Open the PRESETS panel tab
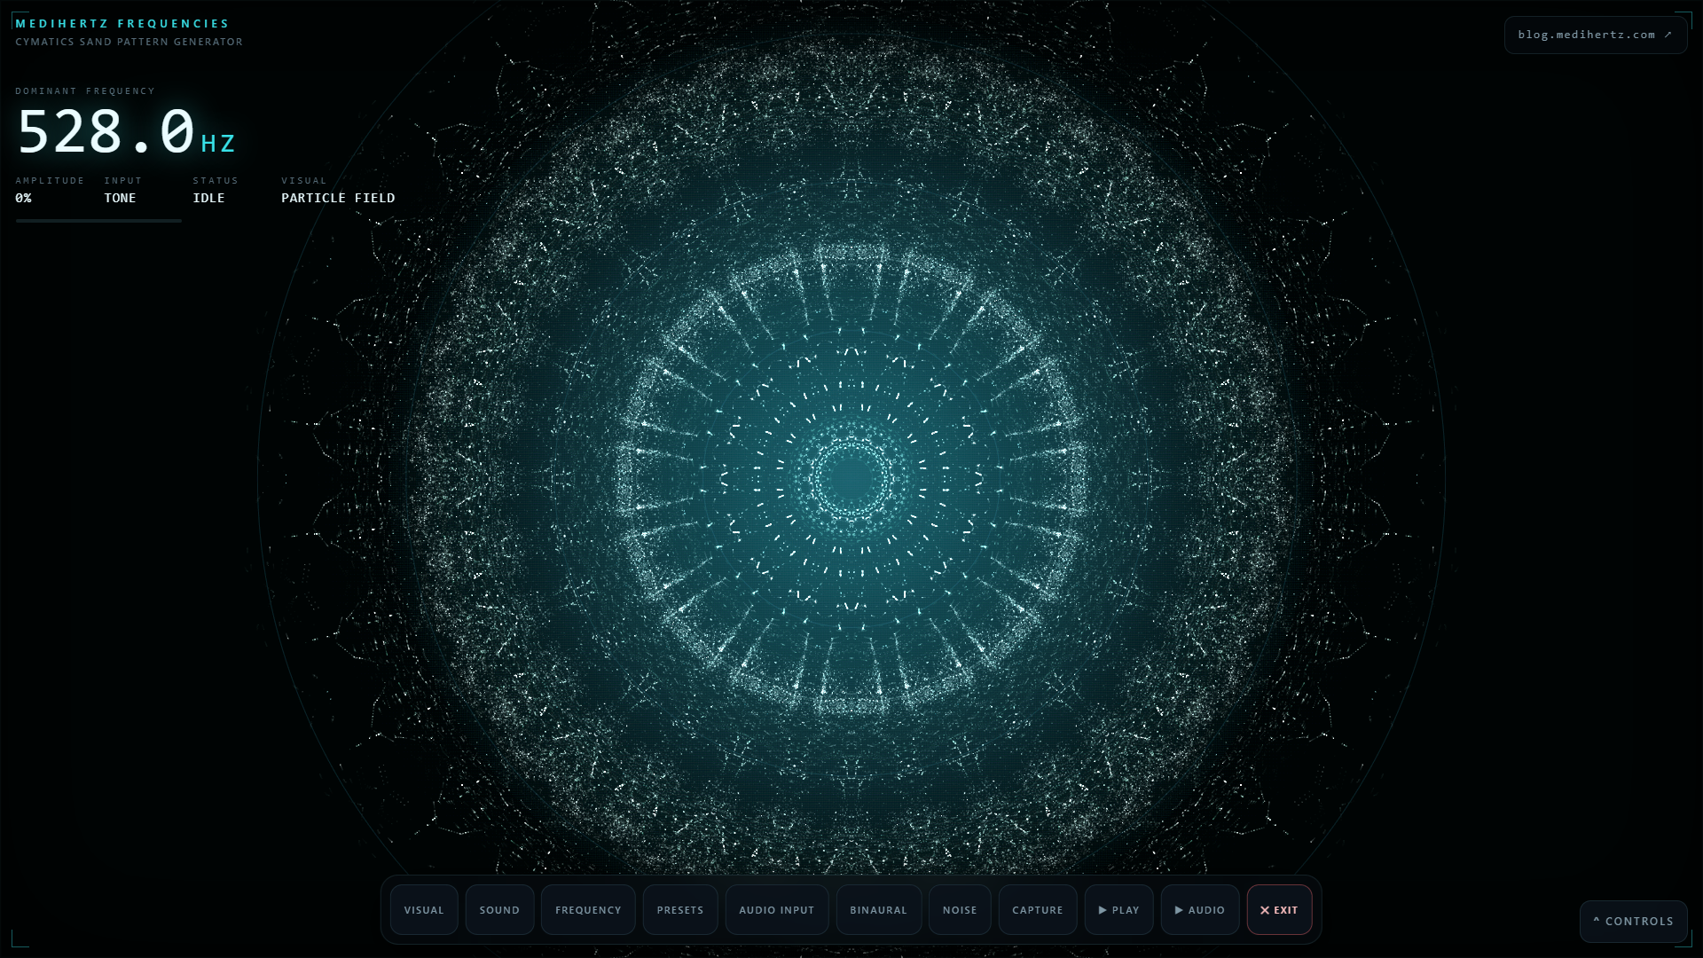Image resolution: width=1703 pixels, height=958 pixels. pos(680,909)
